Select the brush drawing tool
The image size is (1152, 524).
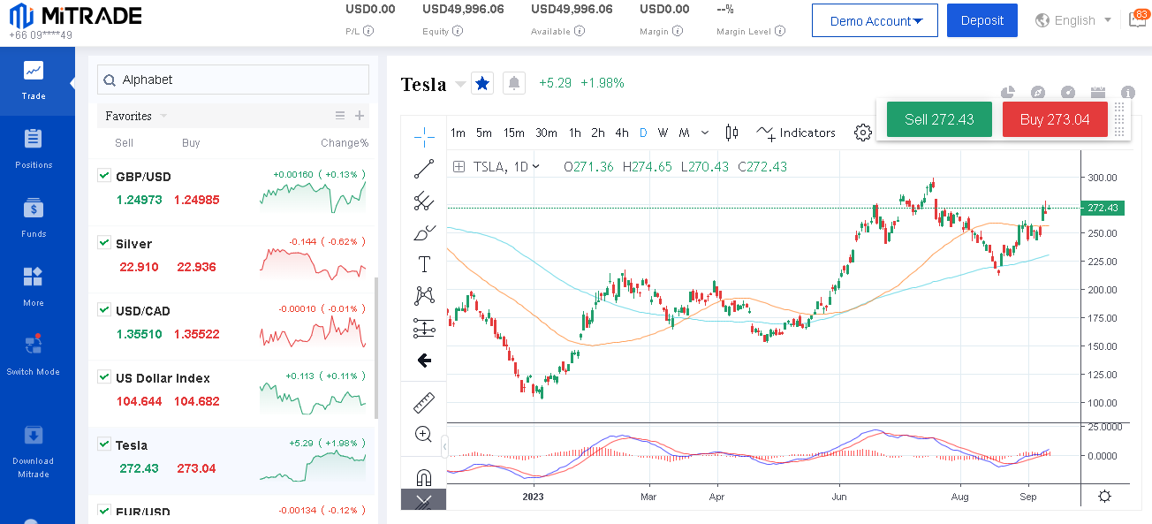pyautogui.click(x=424, y=233)
